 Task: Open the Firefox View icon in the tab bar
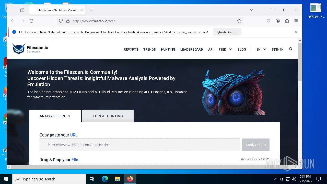point(22,10)
